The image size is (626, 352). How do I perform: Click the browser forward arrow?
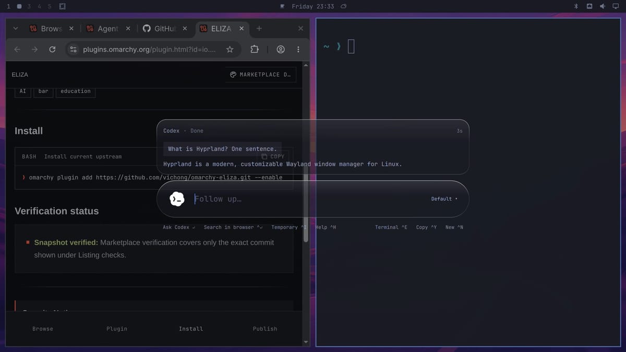(35, 50)
